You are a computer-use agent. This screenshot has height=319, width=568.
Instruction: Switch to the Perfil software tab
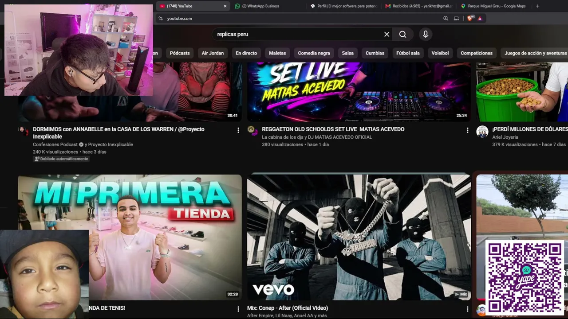point(344,6)
